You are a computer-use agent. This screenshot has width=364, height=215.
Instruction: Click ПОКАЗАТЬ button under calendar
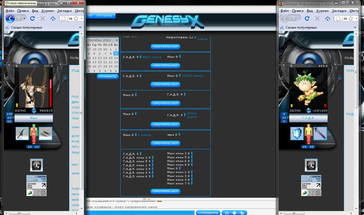click(107, 76)
